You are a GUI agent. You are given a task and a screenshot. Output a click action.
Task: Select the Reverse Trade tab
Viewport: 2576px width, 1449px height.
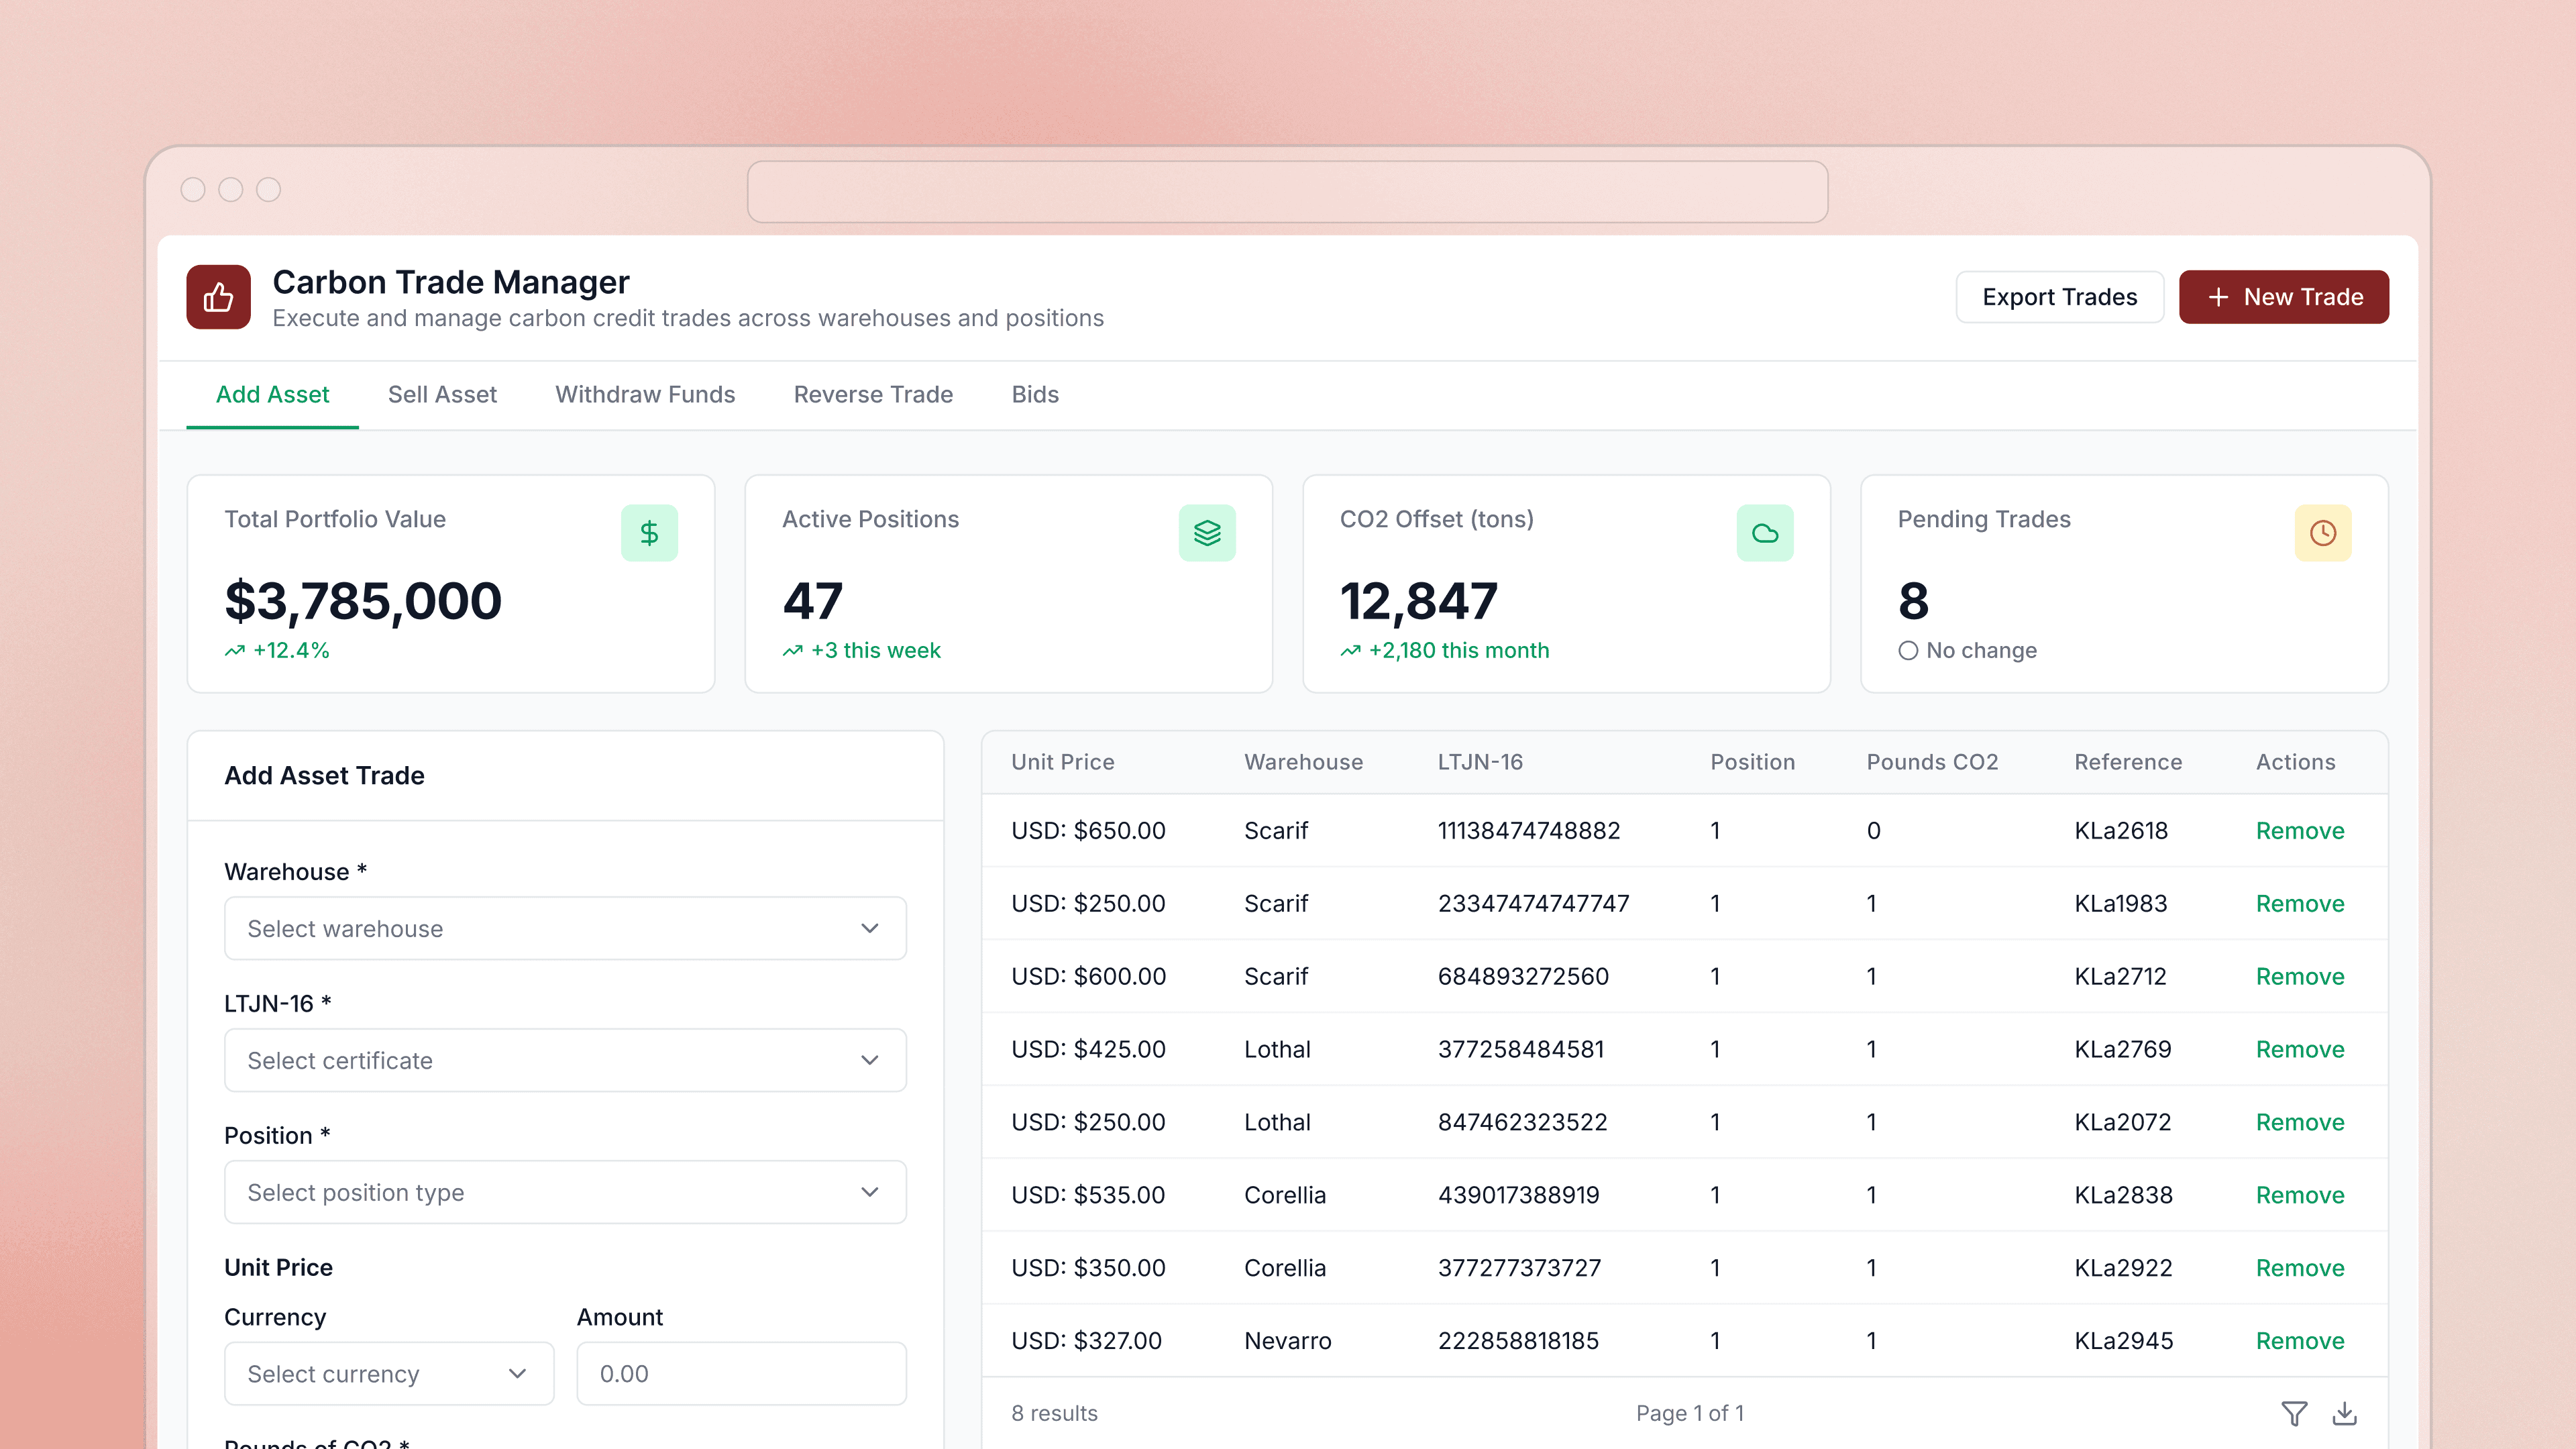point(873,395)
